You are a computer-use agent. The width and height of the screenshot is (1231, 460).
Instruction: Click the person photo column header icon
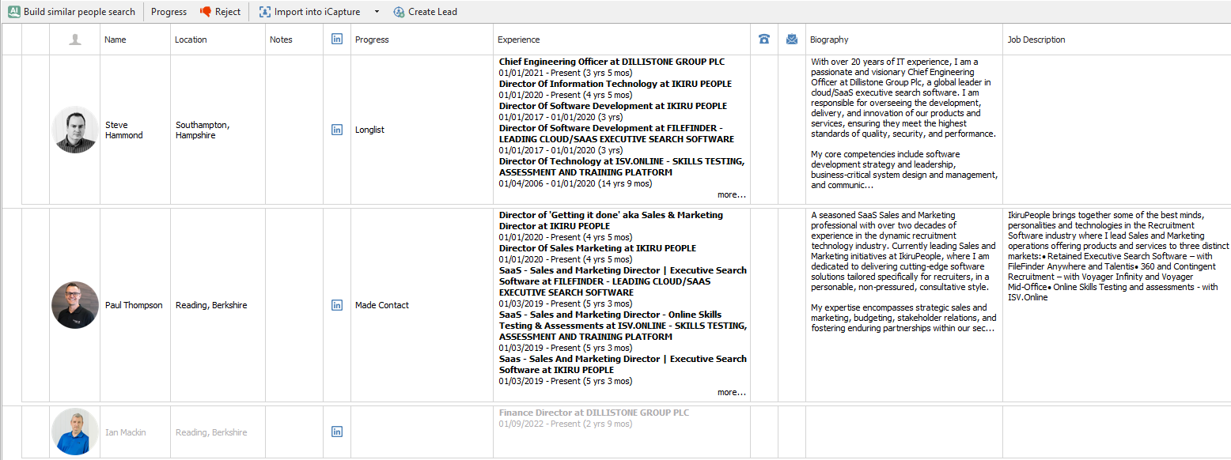pos(75,40)
